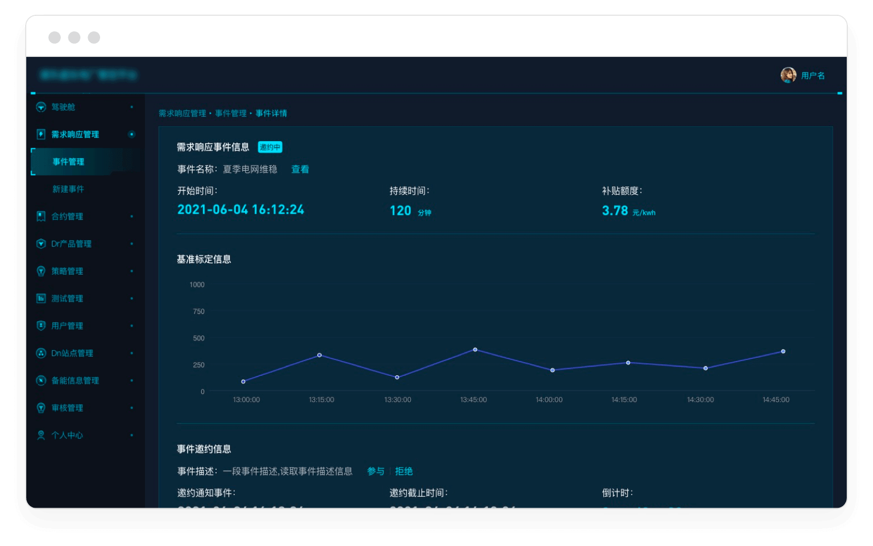Go to 需求响应管理 in the breadcrumb
The image size is (873, 546).
[182, 113]
